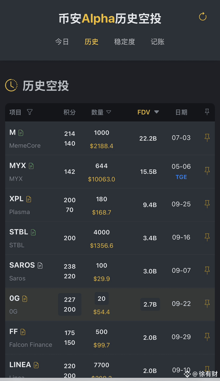Open the document icon next to MYX
This screenshot has width=220, height=381.
click(x=31, y=166)
